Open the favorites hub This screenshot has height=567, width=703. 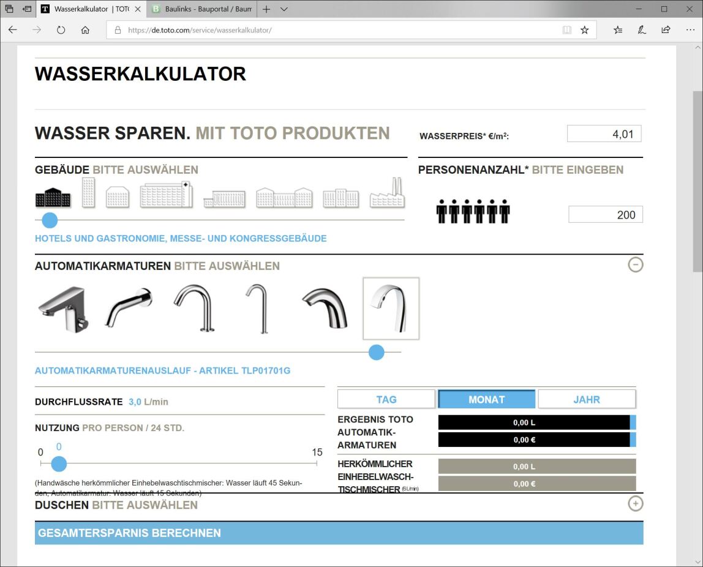click(618, 30)
